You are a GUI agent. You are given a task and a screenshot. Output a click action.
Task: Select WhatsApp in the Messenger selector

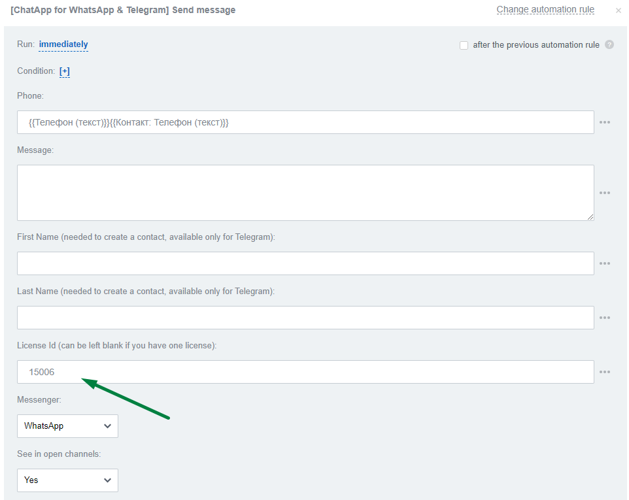coord(67,425)
